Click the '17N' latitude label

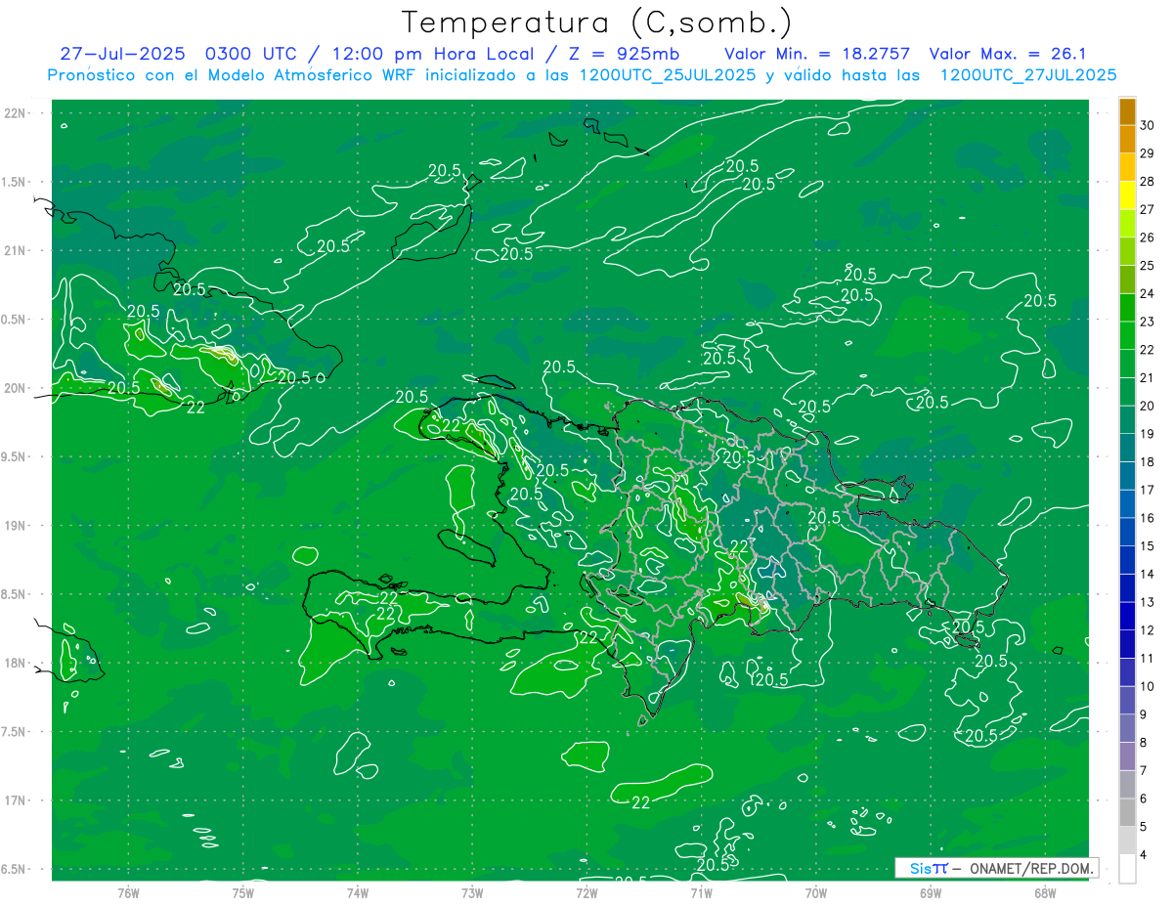14,800
